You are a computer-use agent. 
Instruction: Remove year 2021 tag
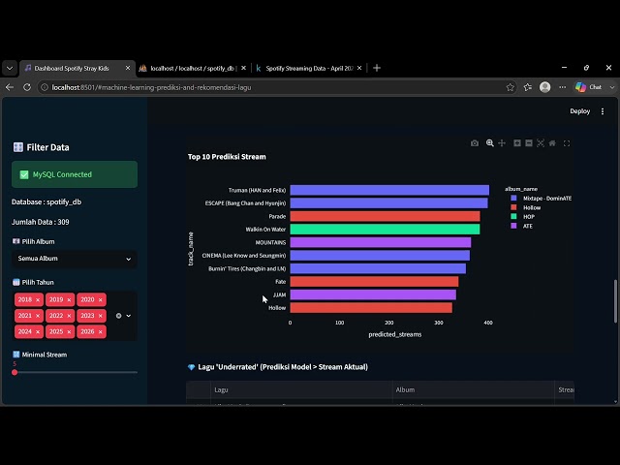(38, 316)
